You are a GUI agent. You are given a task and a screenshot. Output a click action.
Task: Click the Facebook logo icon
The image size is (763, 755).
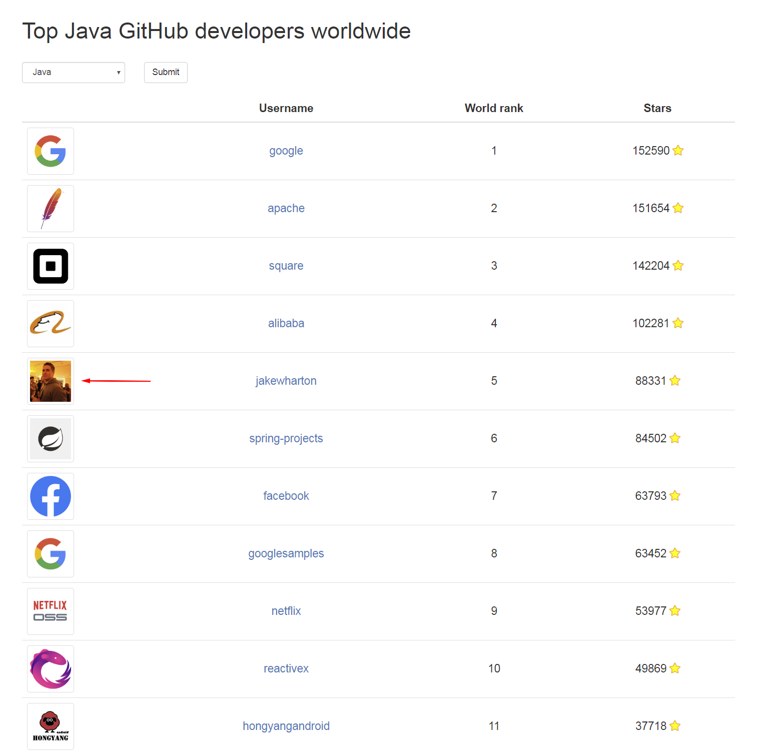50,496
